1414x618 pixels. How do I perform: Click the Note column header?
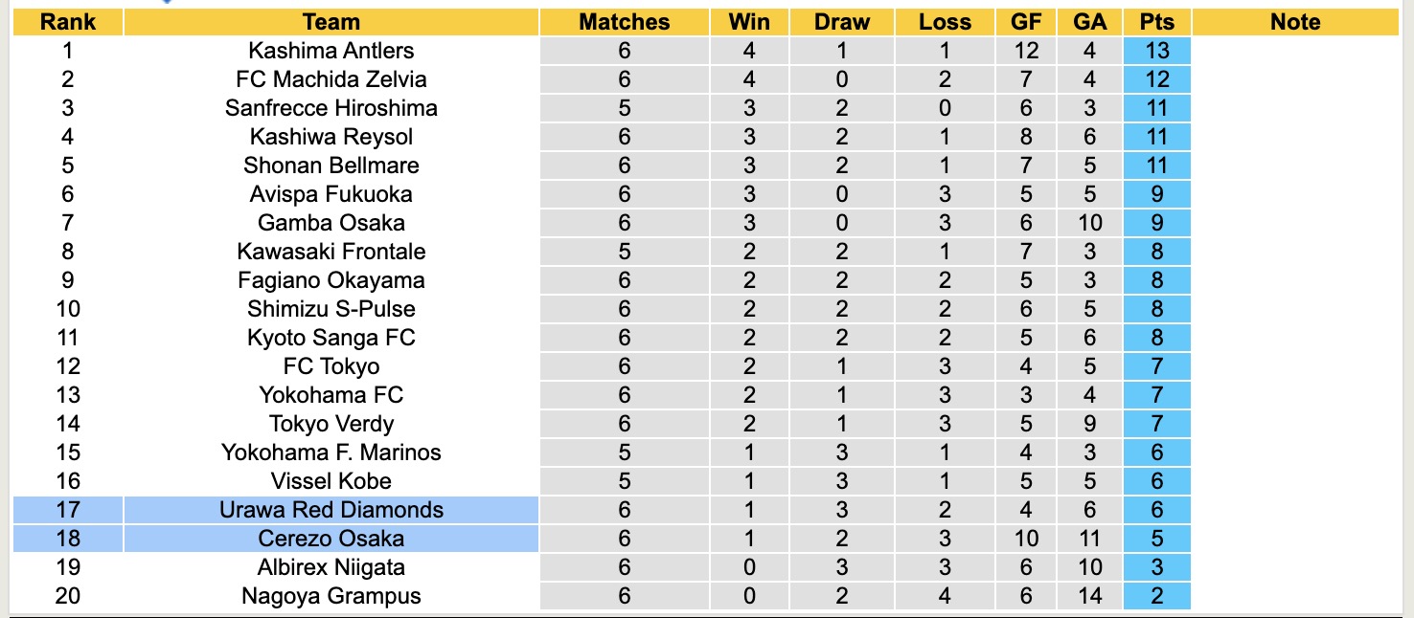[x=1295, y=22]
